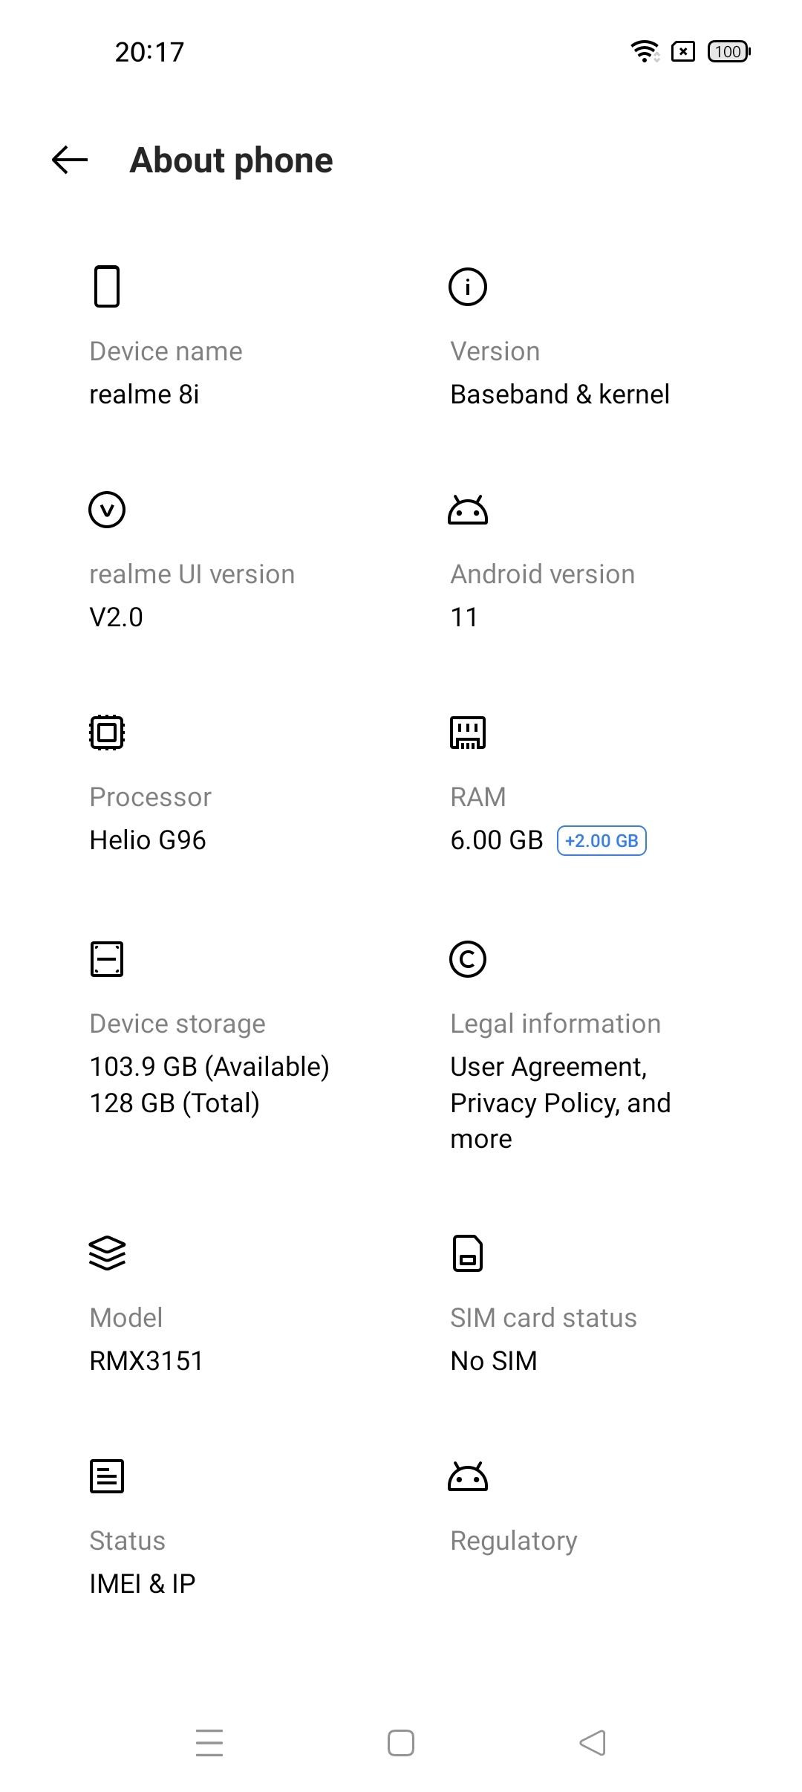Open the Processor chip icon
The image size is (802, 1792).
[107, 733]
